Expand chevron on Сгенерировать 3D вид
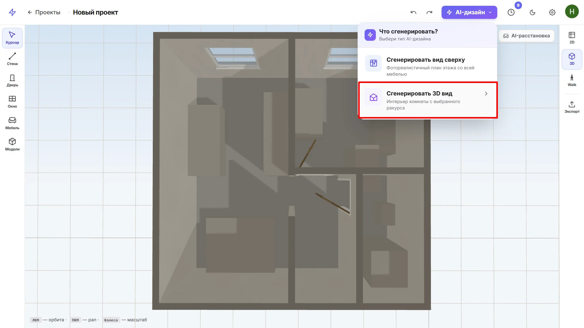 [x=486, y=94]
